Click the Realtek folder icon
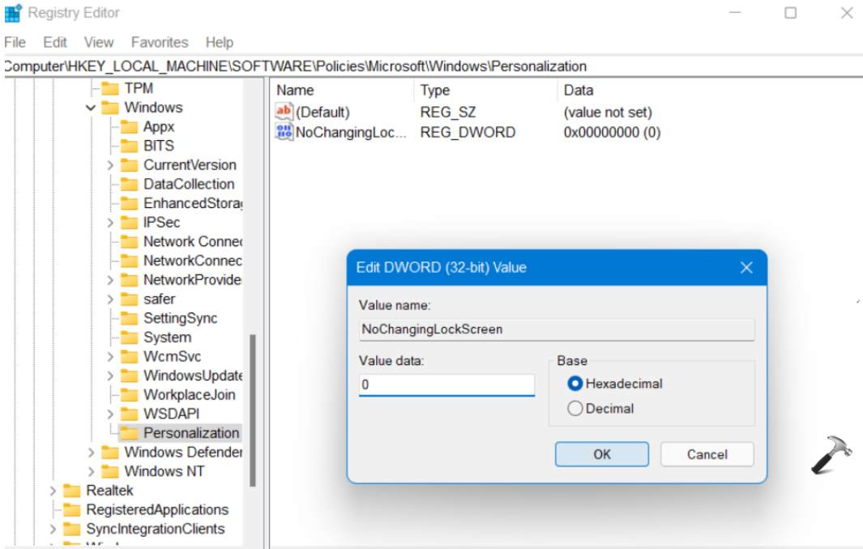Screen dimensions: 863x549 pos(72,491)
